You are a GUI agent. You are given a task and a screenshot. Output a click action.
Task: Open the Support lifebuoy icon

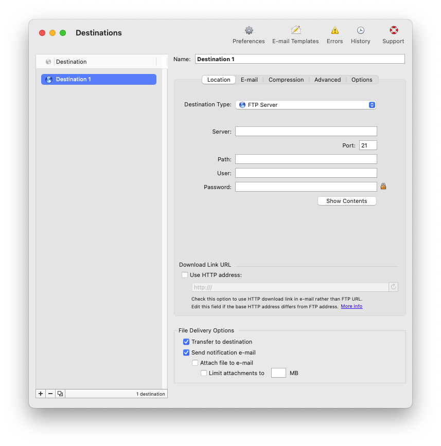click(x=394, y=30)
